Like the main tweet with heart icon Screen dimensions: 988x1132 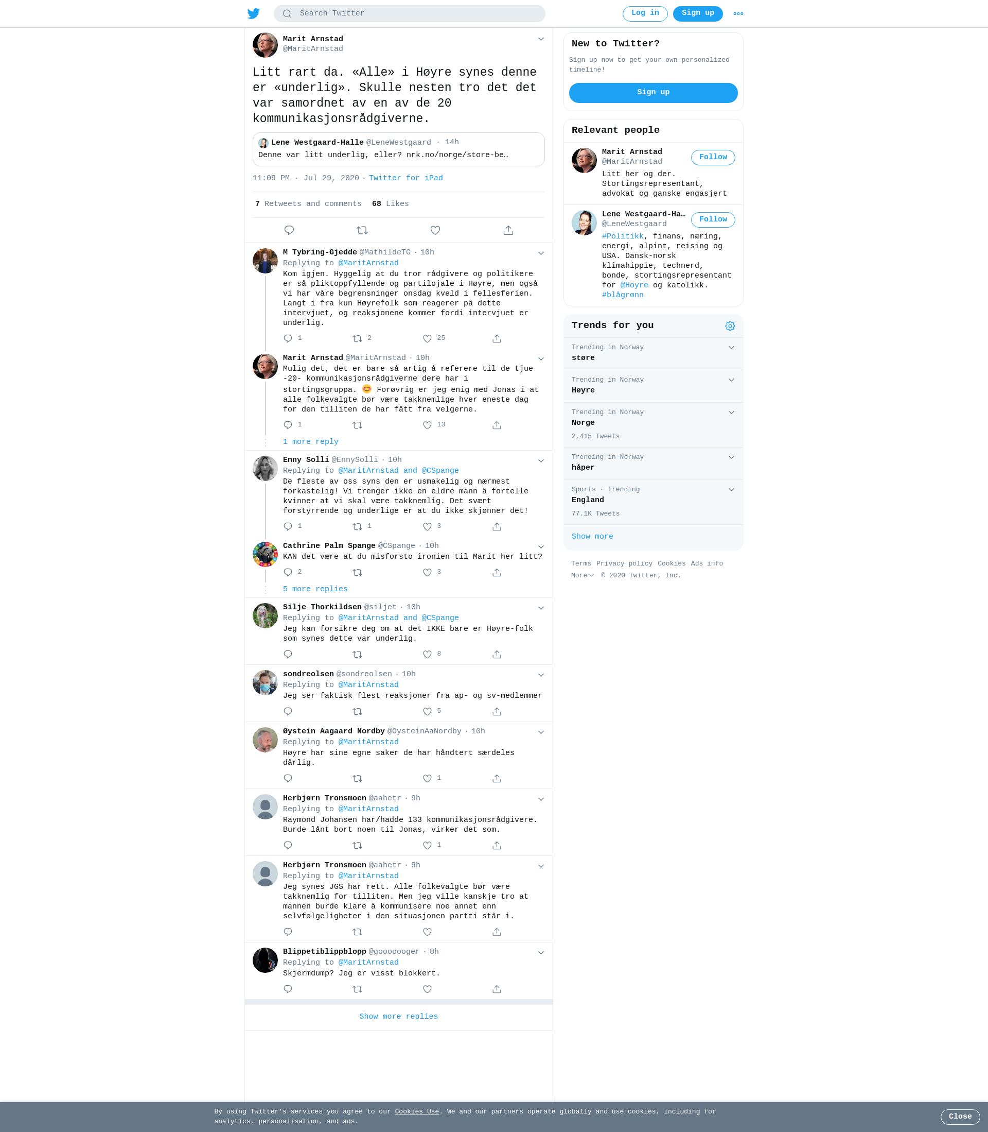point(435,230)
